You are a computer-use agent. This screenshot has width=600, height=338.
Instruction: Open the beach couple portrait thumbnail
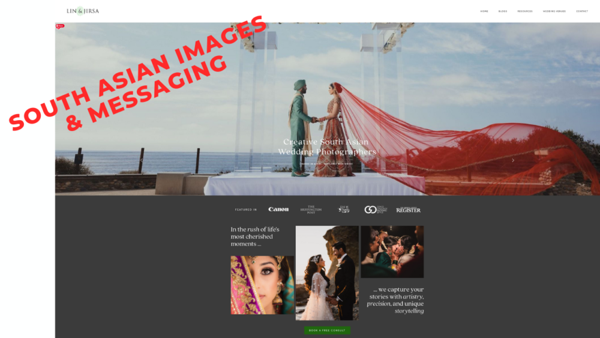click(327, 273)
